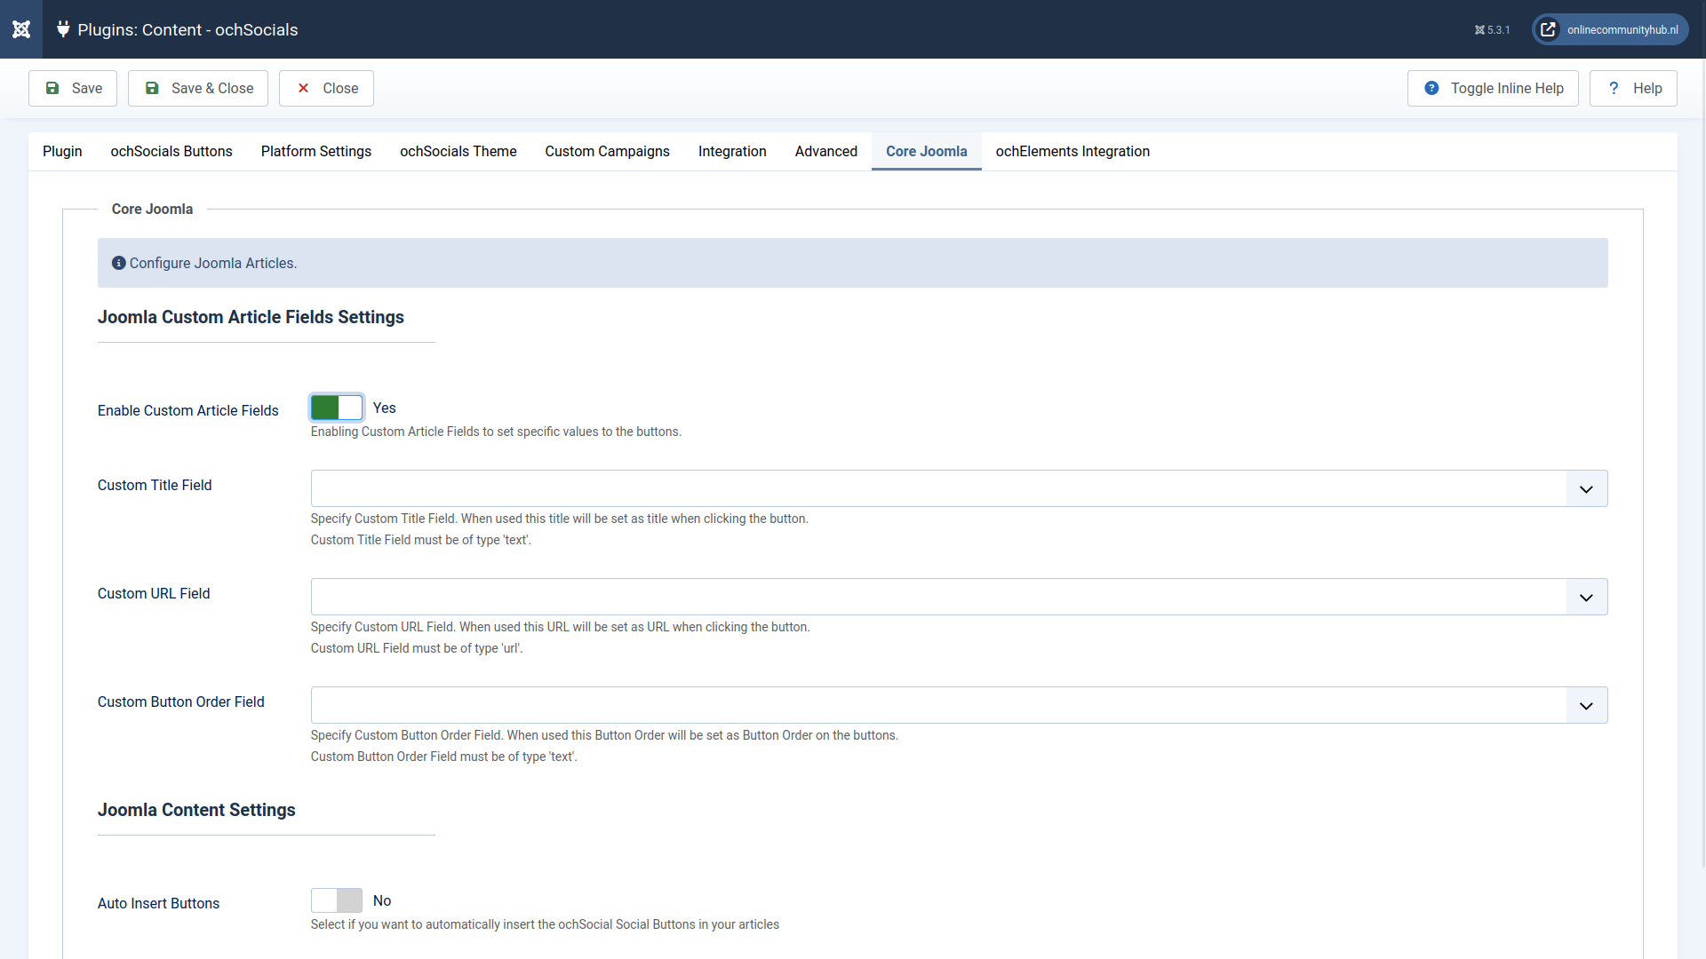Open the ochSocials Buttons tab
The width and height of the screenshot is (1706, 959).
click(x=171, y=152)
